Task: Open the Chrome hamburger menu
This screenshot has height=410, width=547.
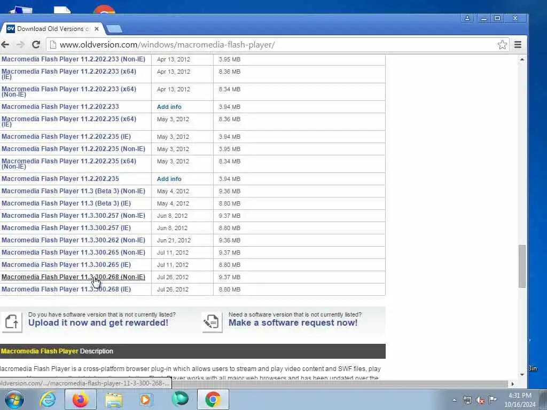Action: [x=518, y=45]
